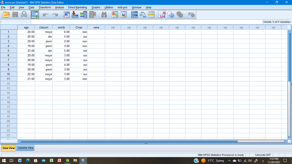Open the Analyze menu

click(59, 7)
